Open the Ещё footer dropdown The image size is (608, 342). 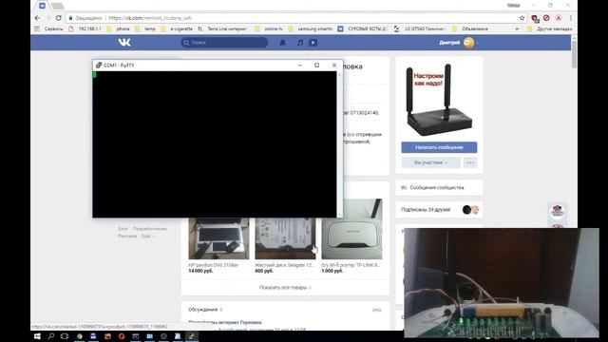[x=148, y=237]
